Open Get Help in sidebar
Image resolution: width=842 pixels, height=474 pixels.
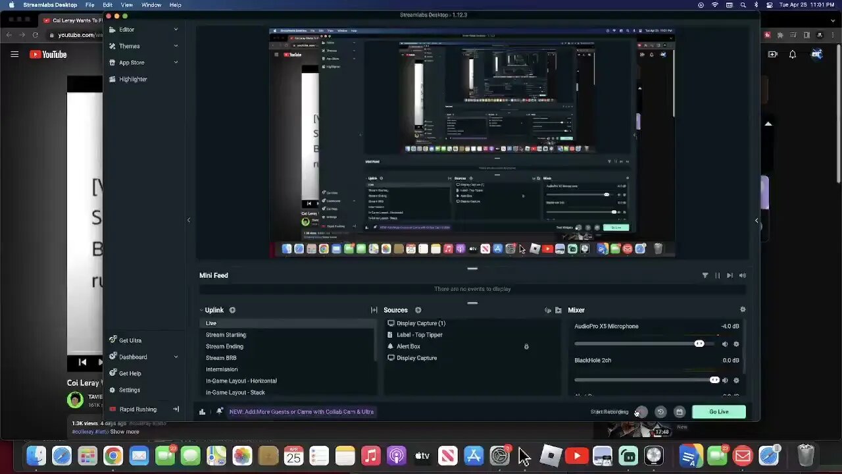(130, 373)
